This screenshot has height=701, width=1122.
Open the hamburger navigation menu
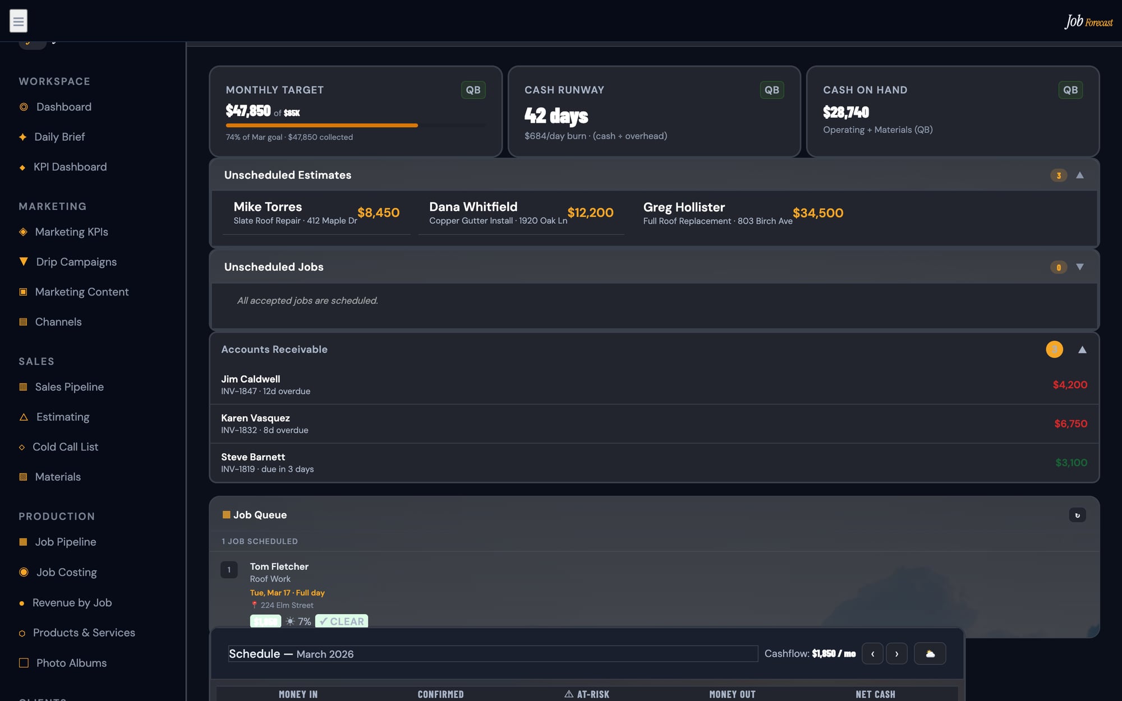(x=19, y=20)
